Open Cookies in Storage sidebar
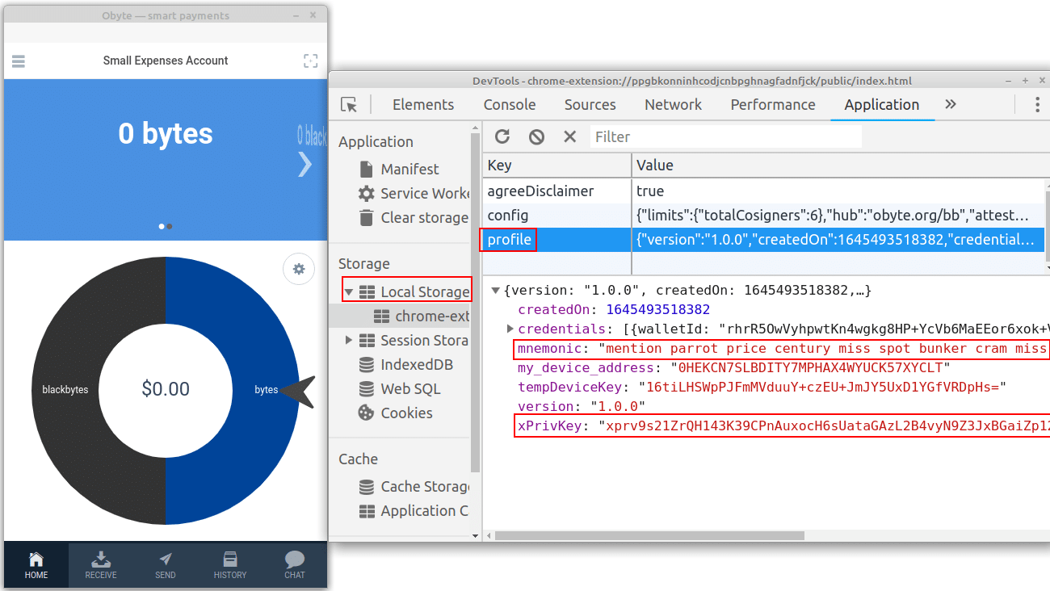 click(x=395, y=413)
